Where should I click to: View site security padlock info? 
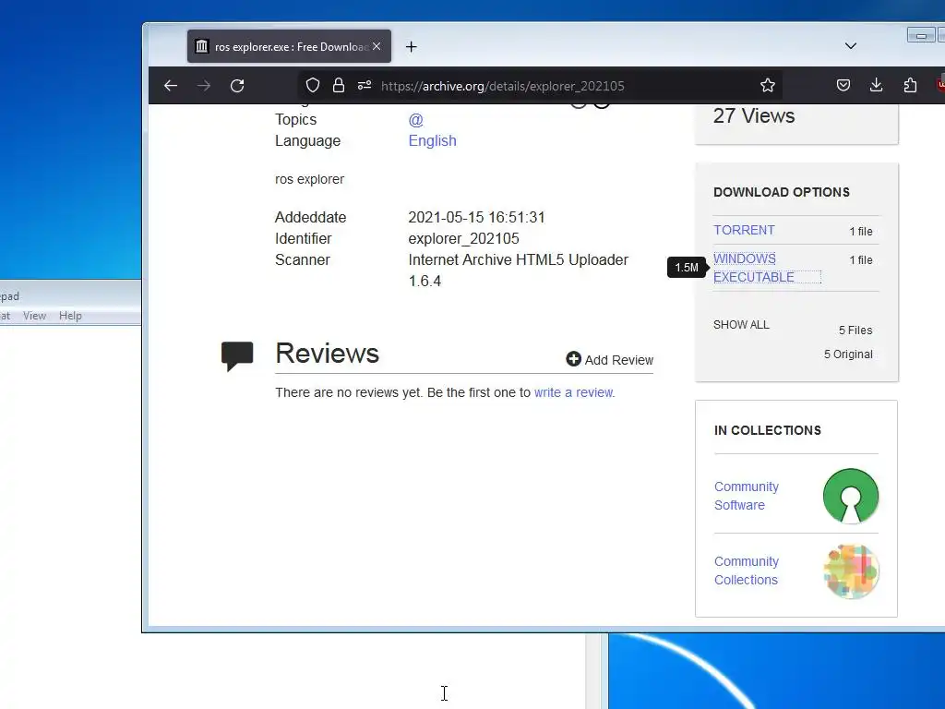pos(339,86)
